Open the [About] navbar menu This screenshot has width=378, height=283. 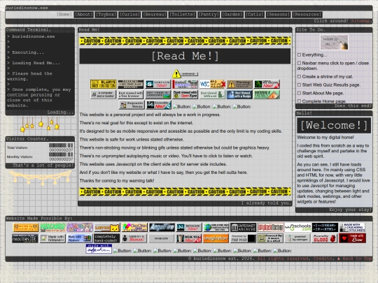(x=83, y=15)
